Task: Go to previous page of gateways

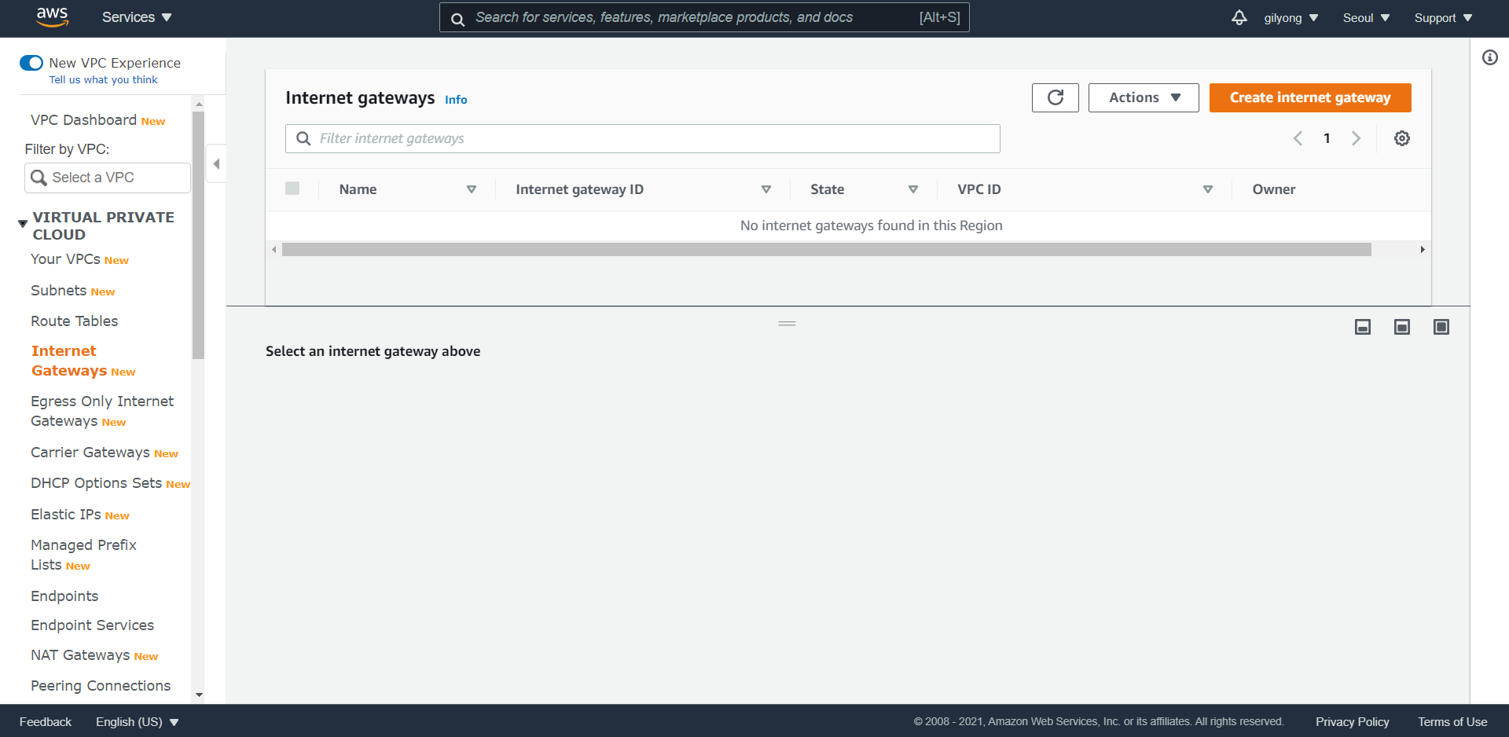Action: tap(1298, 138)
